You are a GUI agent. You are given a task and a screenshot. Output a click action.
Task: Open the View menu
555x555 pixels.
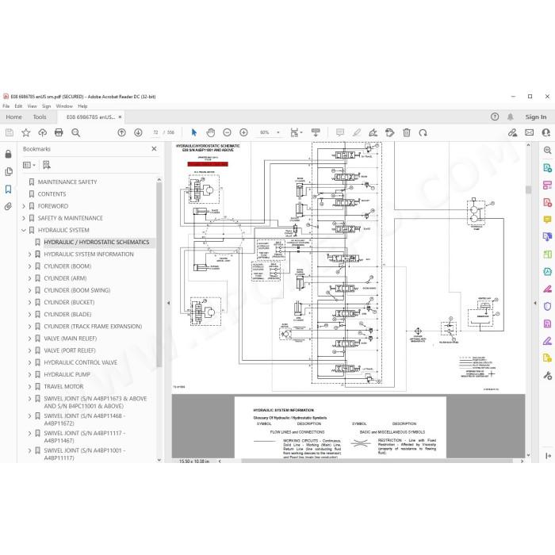[33, 106]
